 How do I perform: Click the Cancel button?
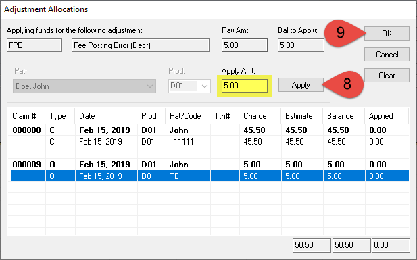(x=387, y=55)
